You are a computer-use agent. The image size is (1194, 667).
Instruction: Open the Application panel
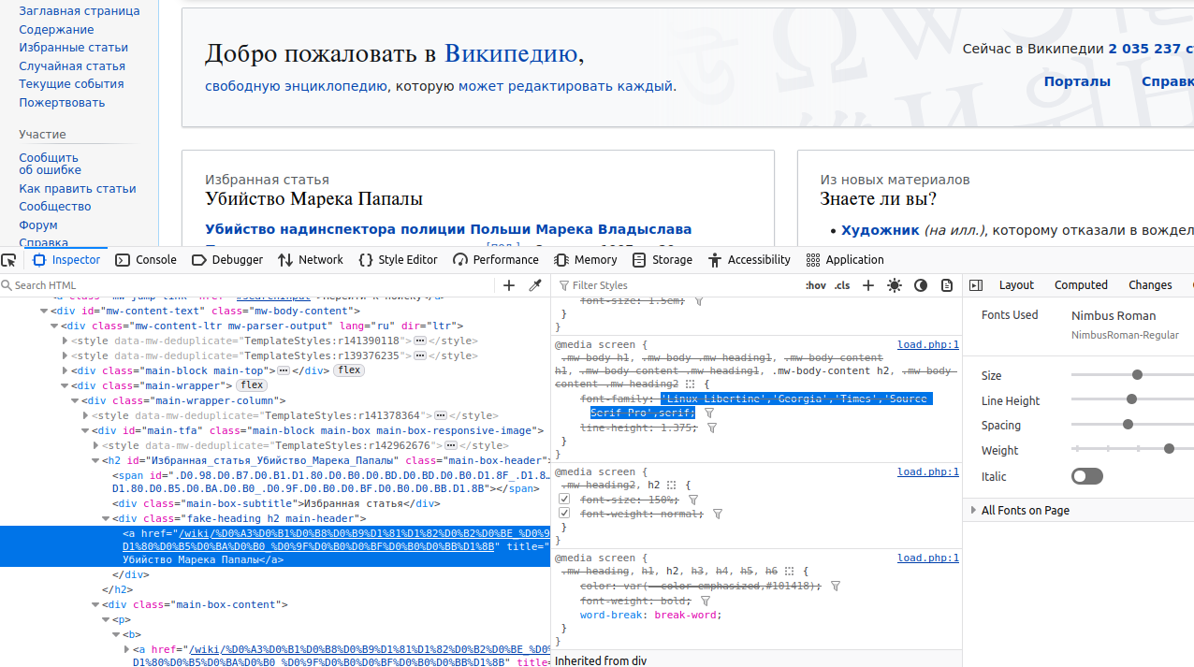click(x=845, y=260)
